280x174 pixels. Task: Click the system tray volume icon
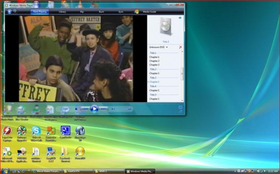[265, 171]
